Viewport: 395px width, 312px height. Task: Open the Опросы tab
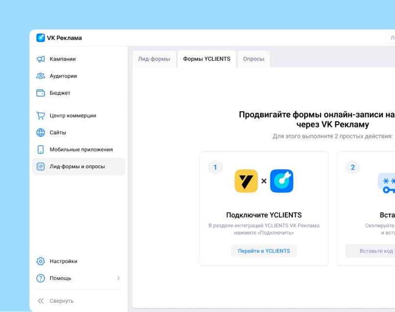[x=254, y=59]
